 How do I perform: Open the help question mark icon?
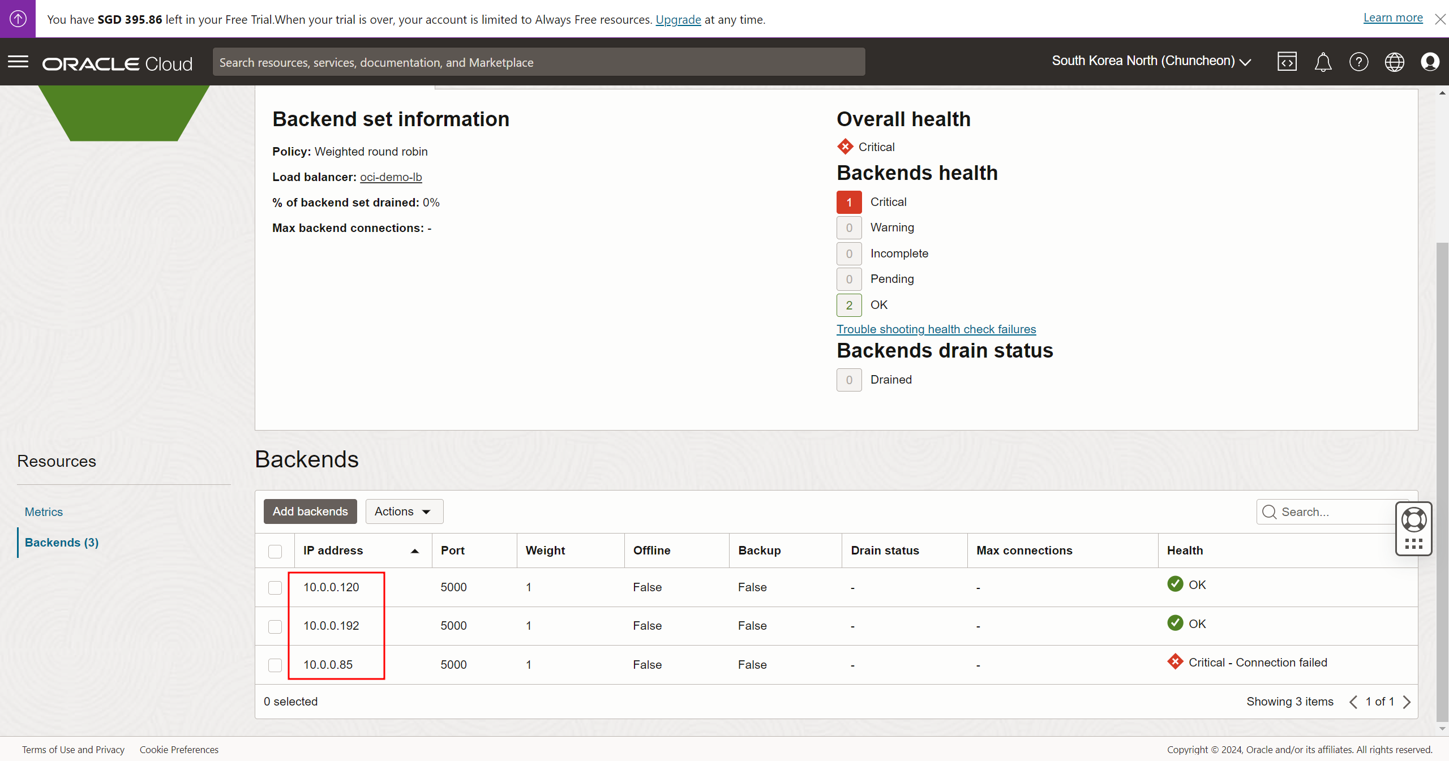click(x=1358, y=62)
